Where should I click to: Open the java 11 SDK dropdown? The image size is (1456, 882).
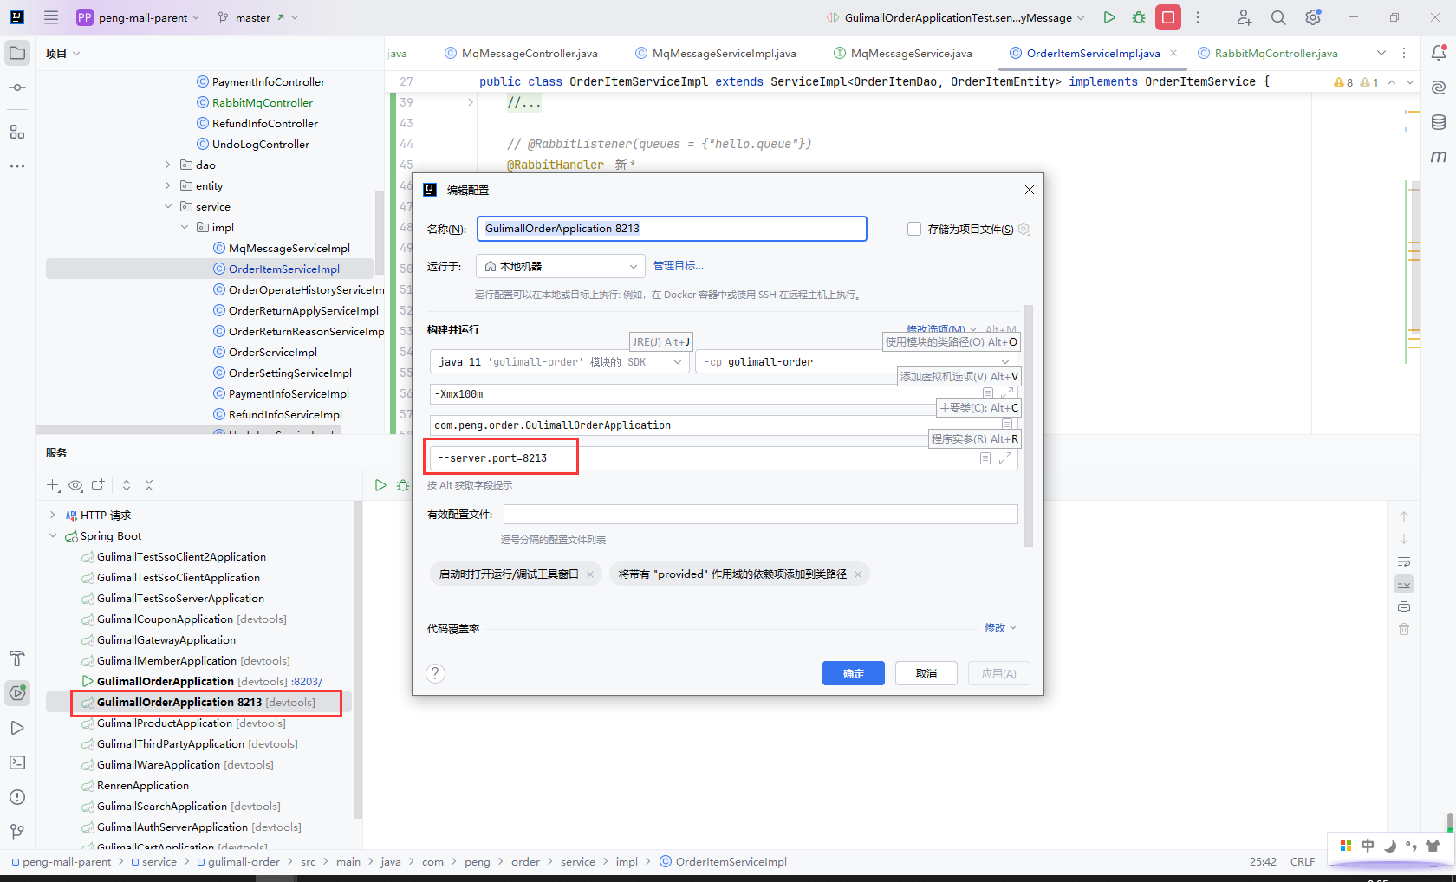click(560, 362)
